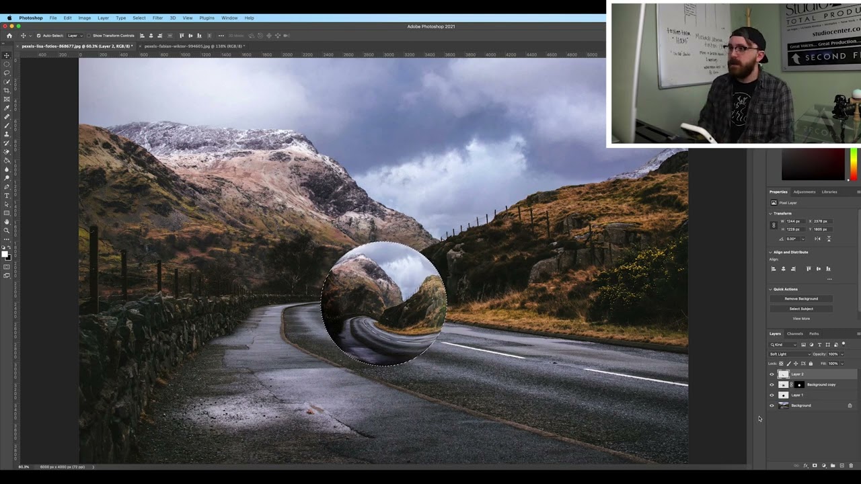Select the Move tool in the toolbox
861x484 pixels.
[7, 56]
